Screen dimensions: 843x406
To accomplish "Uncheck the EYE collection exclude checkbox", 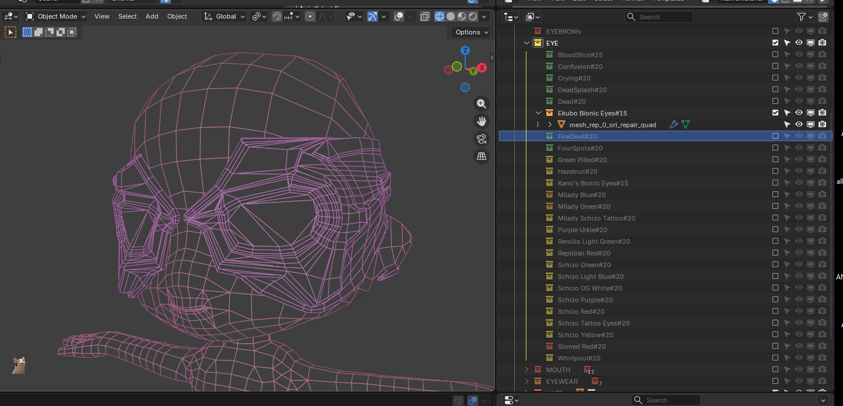I will click(x=775, y=43).
